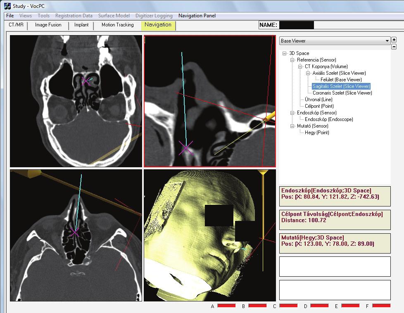Click the sagittal CT slice view
This screenshot has width=404, height=313.
210,101
